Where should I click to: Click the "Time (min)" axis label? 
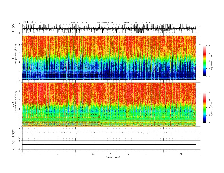(113, 157)
